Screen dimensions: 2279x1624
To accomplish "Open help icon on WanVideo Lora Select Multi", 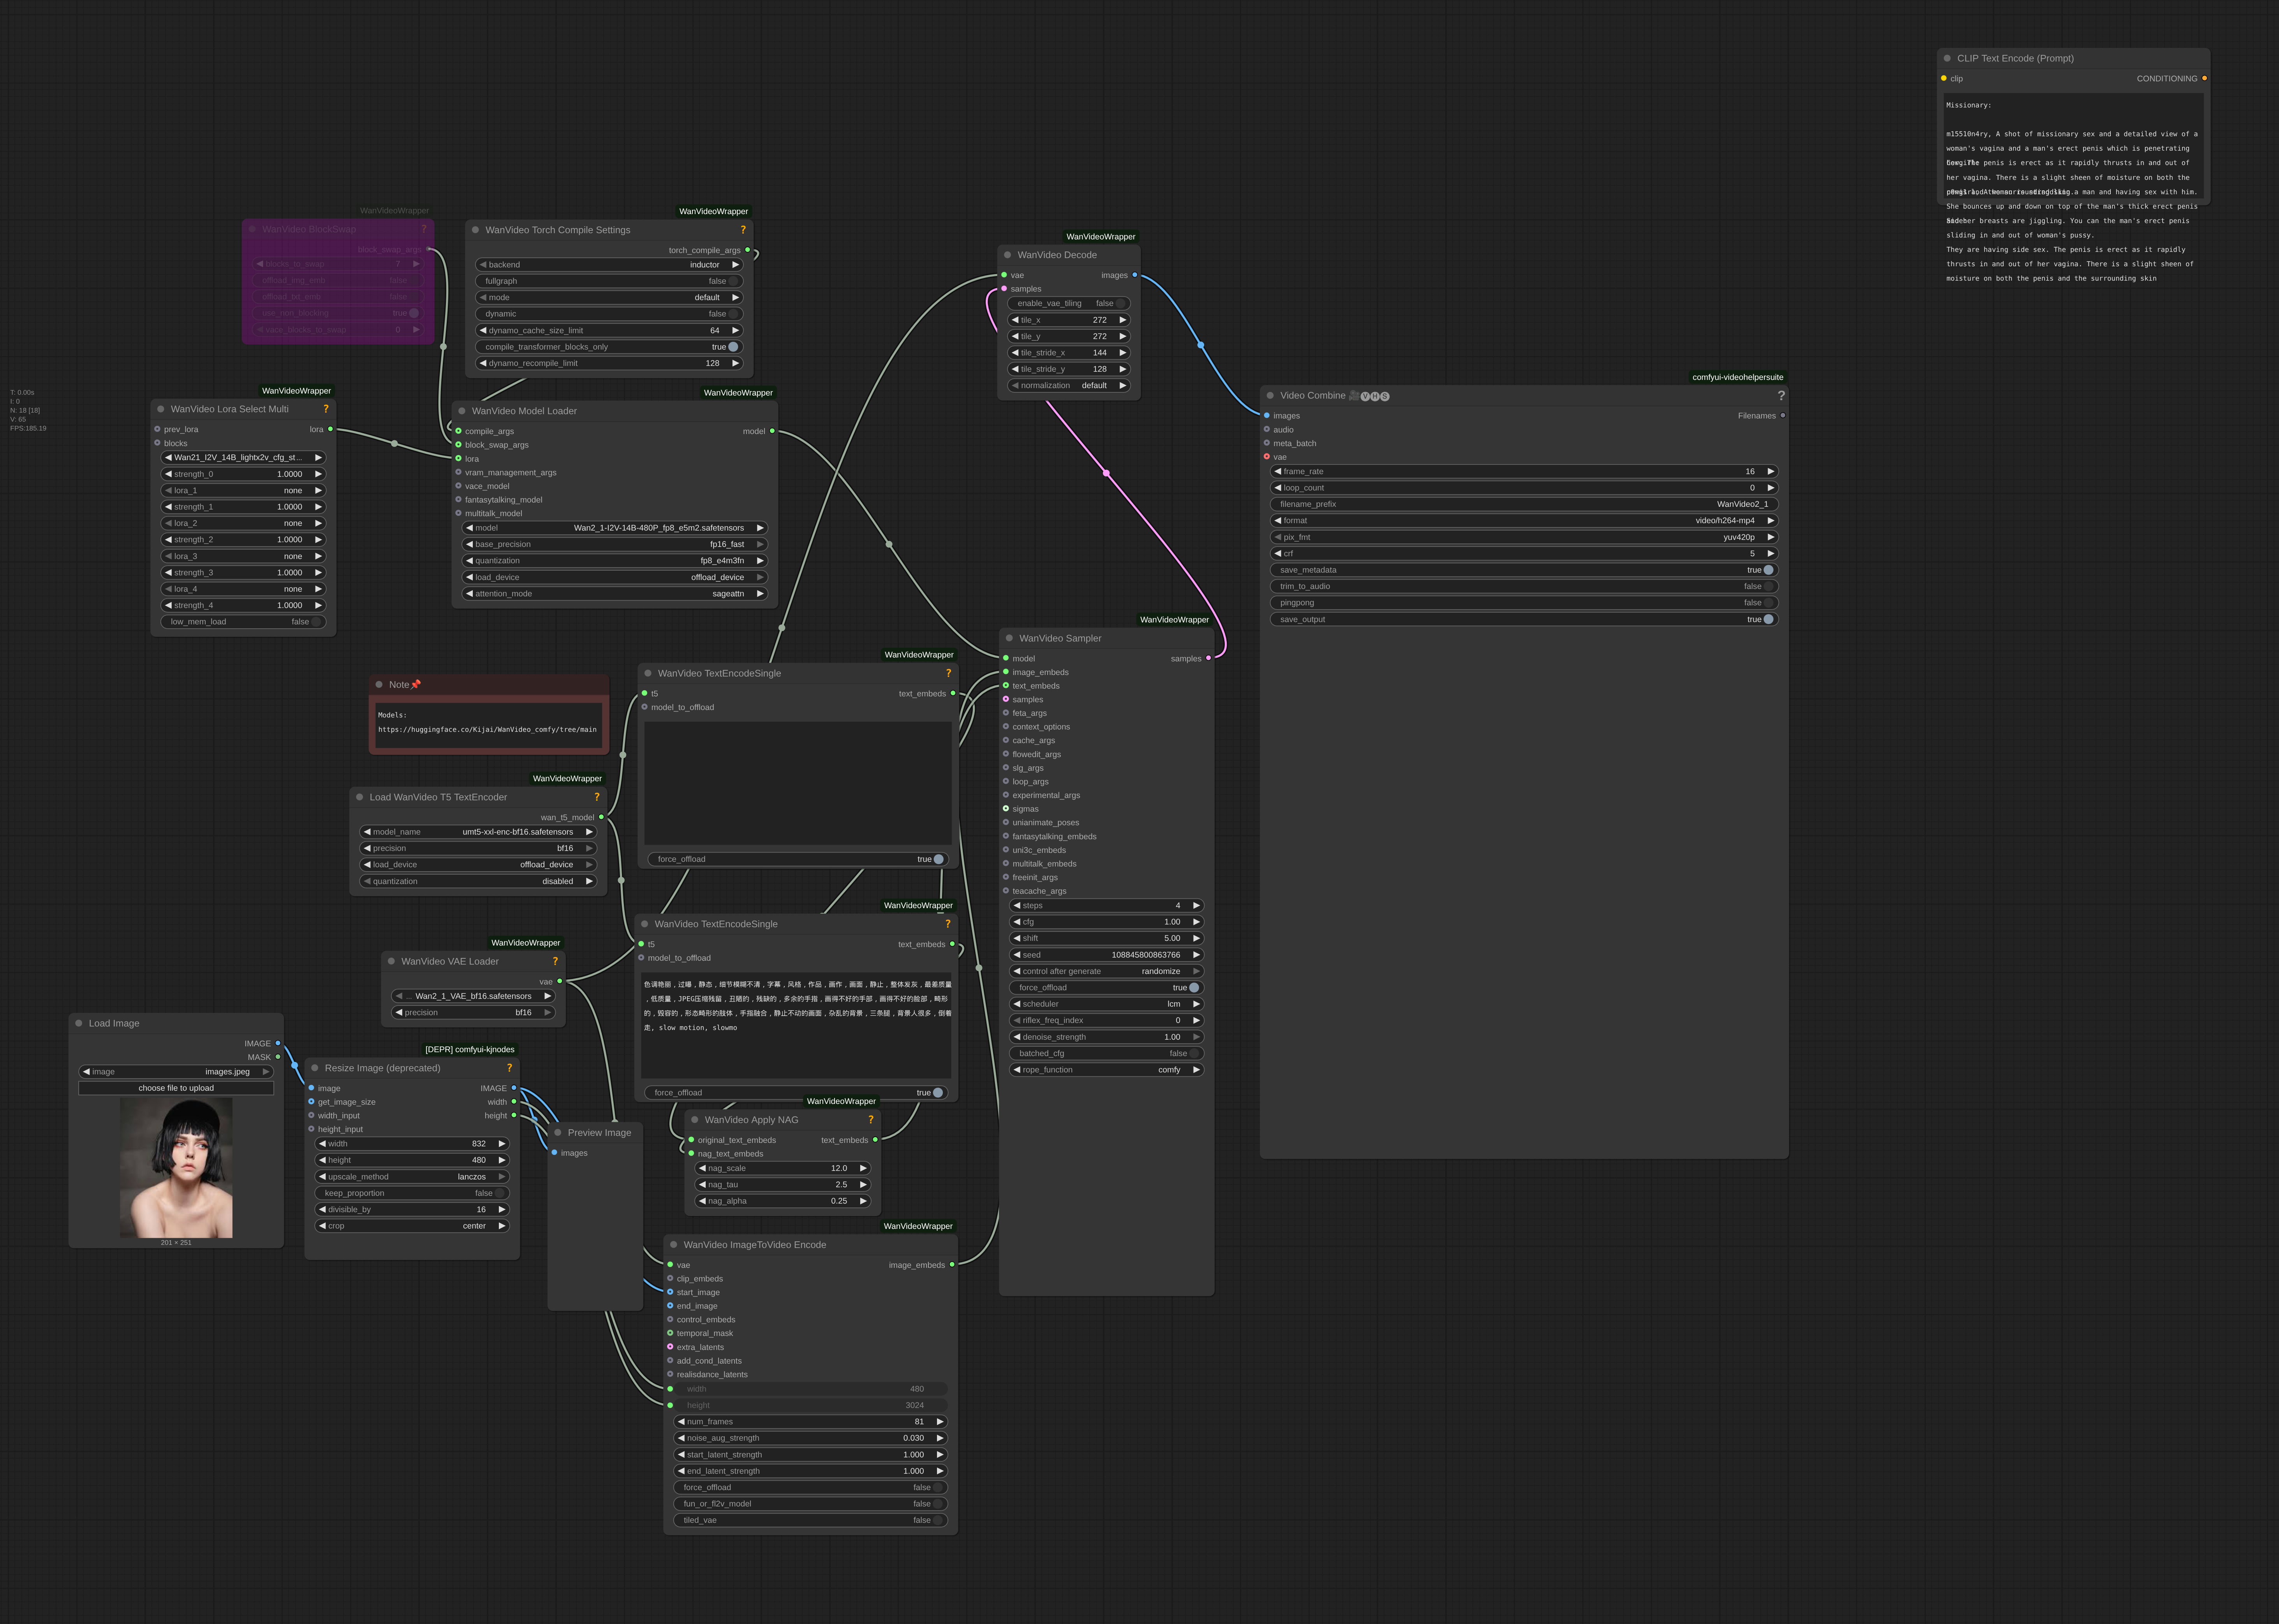I will click(325, 409).
